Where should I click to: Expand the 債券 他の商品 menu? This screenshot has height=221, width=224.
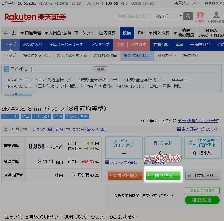point(184,33)
